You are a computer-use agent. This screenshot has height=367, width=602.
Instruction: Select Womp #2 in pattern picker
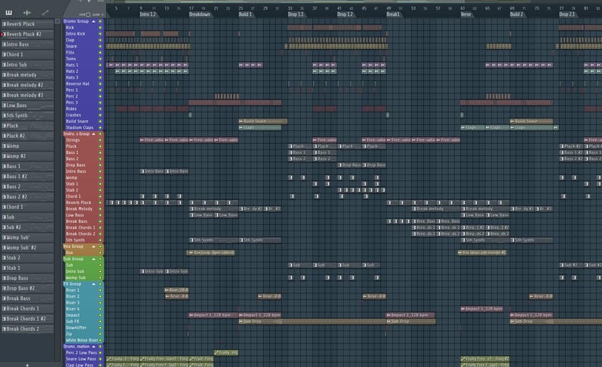click(27, 156)
